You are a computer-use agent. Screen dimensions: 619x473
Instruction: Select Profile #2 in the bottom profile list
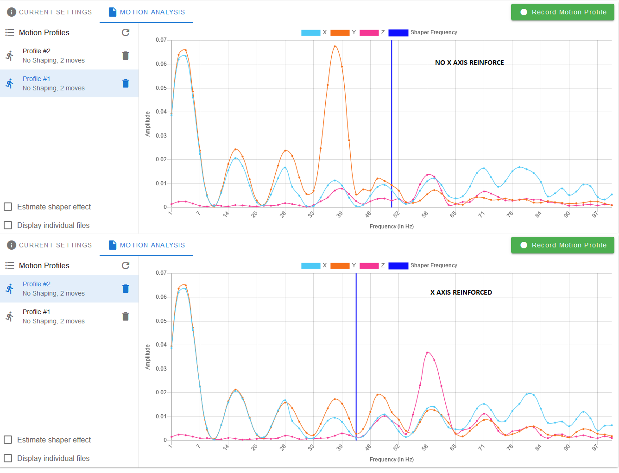point(69,289)
